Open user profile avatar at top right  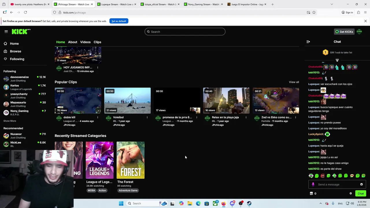(359, 31)
